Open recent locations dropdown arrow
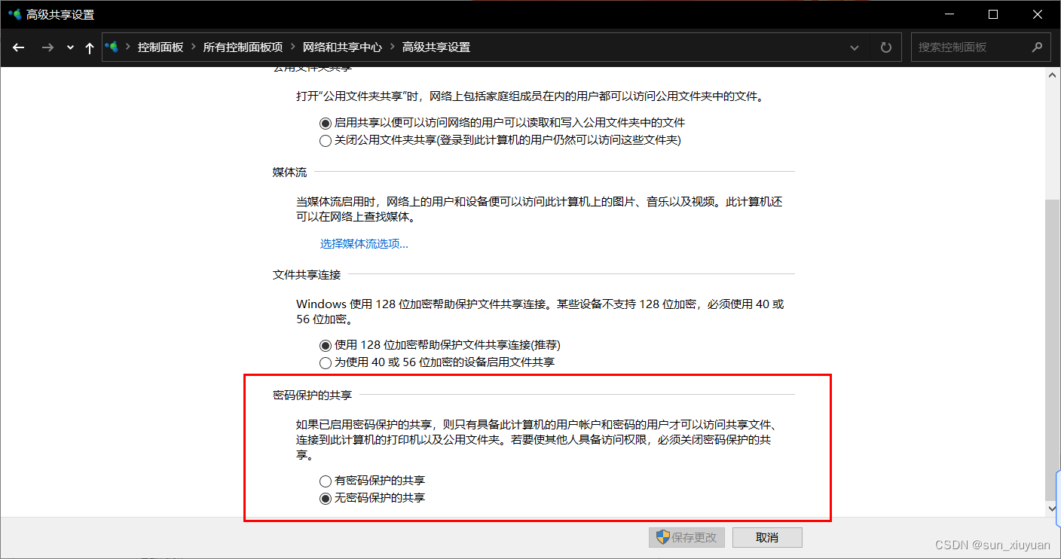 pos(70,47)
